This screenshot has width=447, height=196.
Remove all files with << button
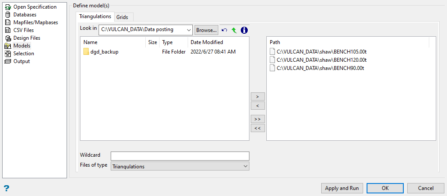tap(258, 128)
